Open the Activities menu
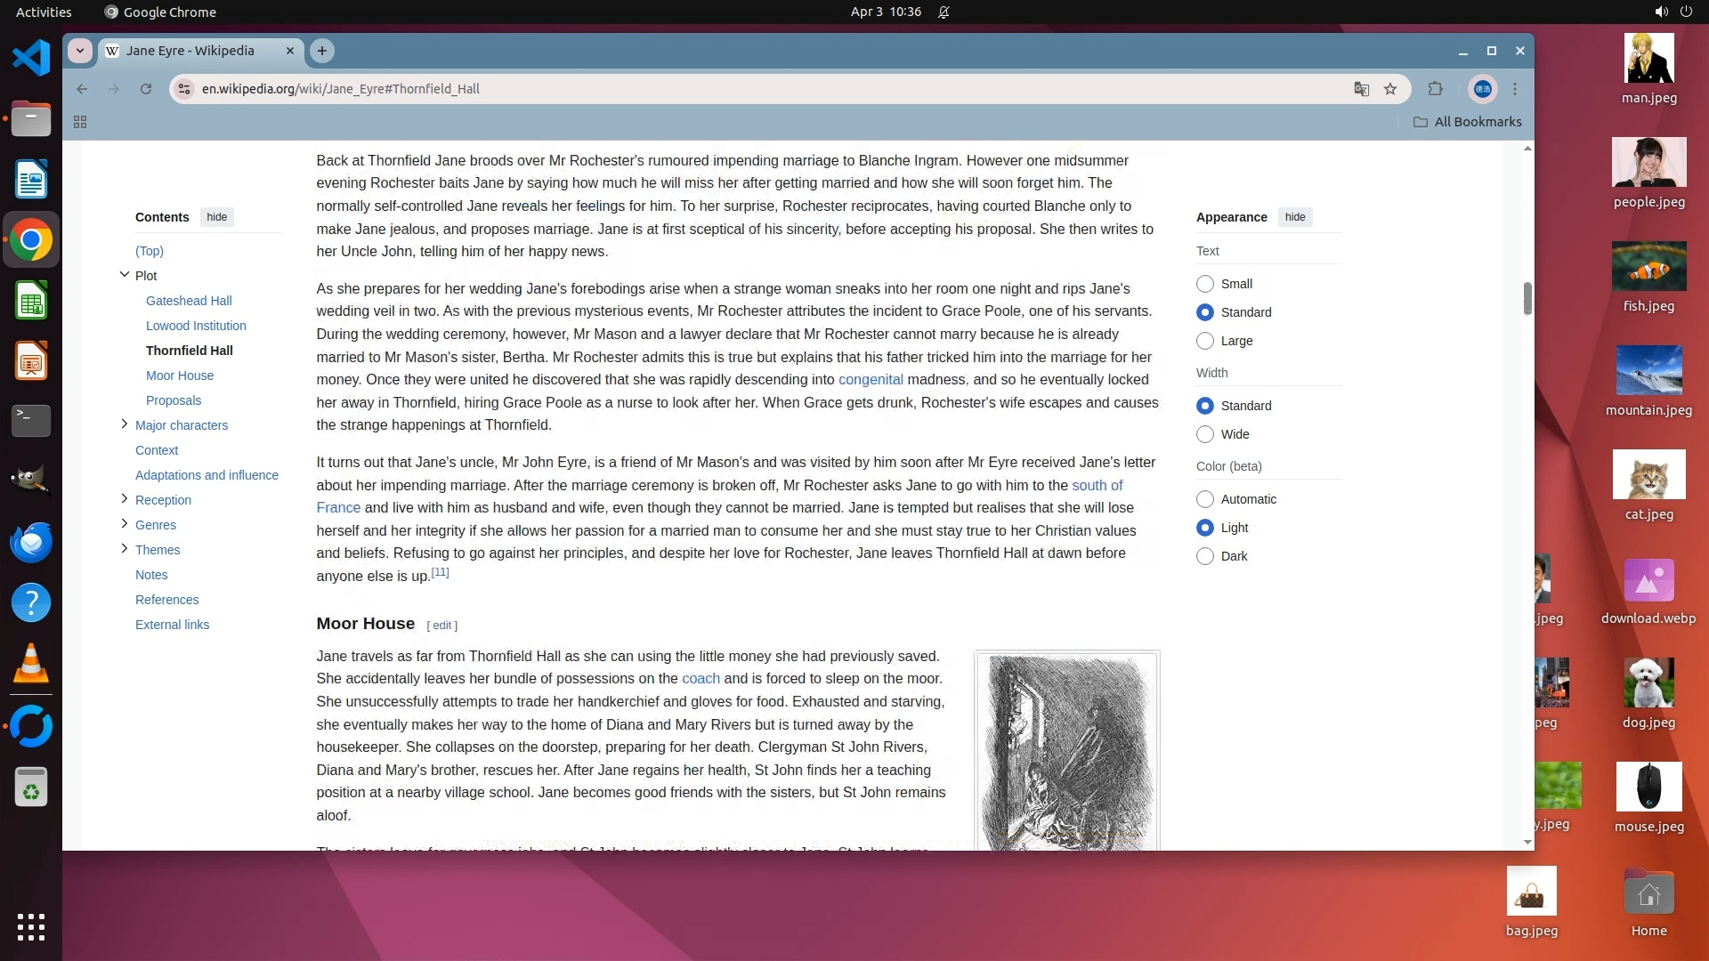Image resolution: width=1709 pixels, height=961 pixels. (x=44, y=12)
